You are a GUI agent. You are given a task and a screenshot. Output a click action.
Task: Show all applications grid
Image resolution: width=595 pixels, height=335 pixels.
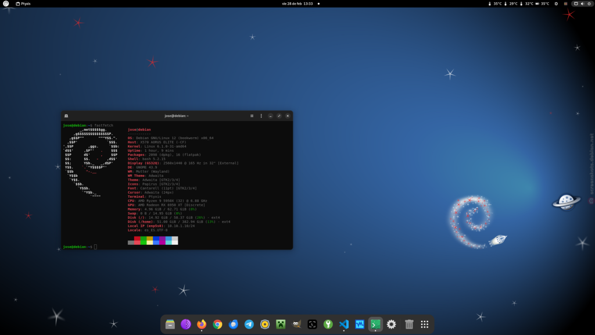click(425, 325)
